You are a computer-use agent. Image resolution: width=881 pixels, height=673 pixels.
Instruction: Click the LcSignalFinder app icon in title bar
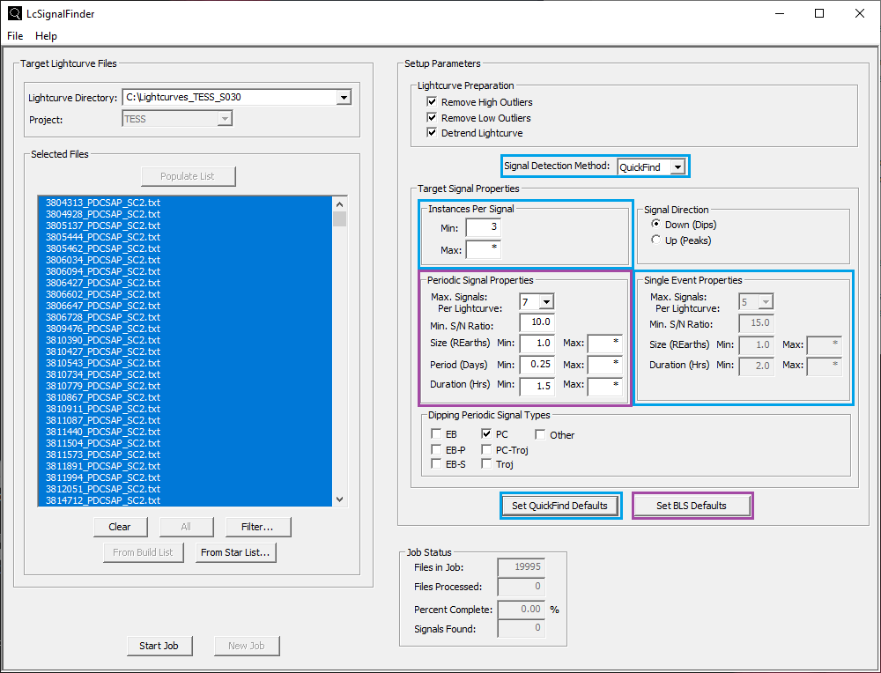pyautogui.click(x=14, y=13)
